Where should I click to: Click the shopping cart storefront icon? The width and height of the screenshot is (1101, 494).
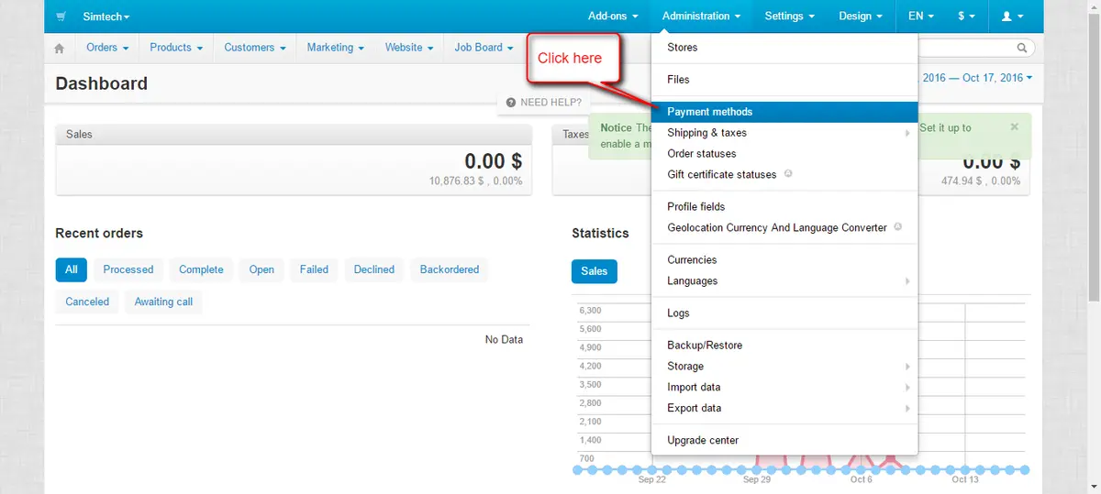[61, 16]
